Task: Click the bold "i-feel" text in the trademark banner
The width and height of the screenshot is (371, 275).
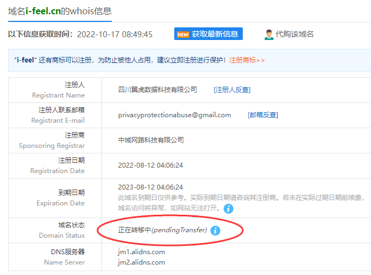Action: click(x=25, y=60)
